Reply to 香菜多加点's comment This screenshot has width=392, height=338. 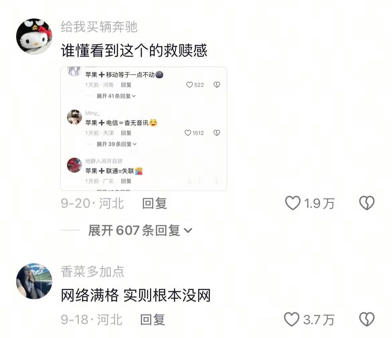(x=152, y=320)
